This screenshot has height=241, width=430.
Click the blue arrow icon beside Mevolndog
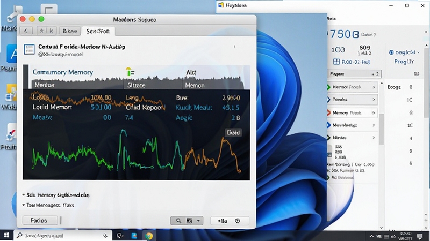[328, 125]
